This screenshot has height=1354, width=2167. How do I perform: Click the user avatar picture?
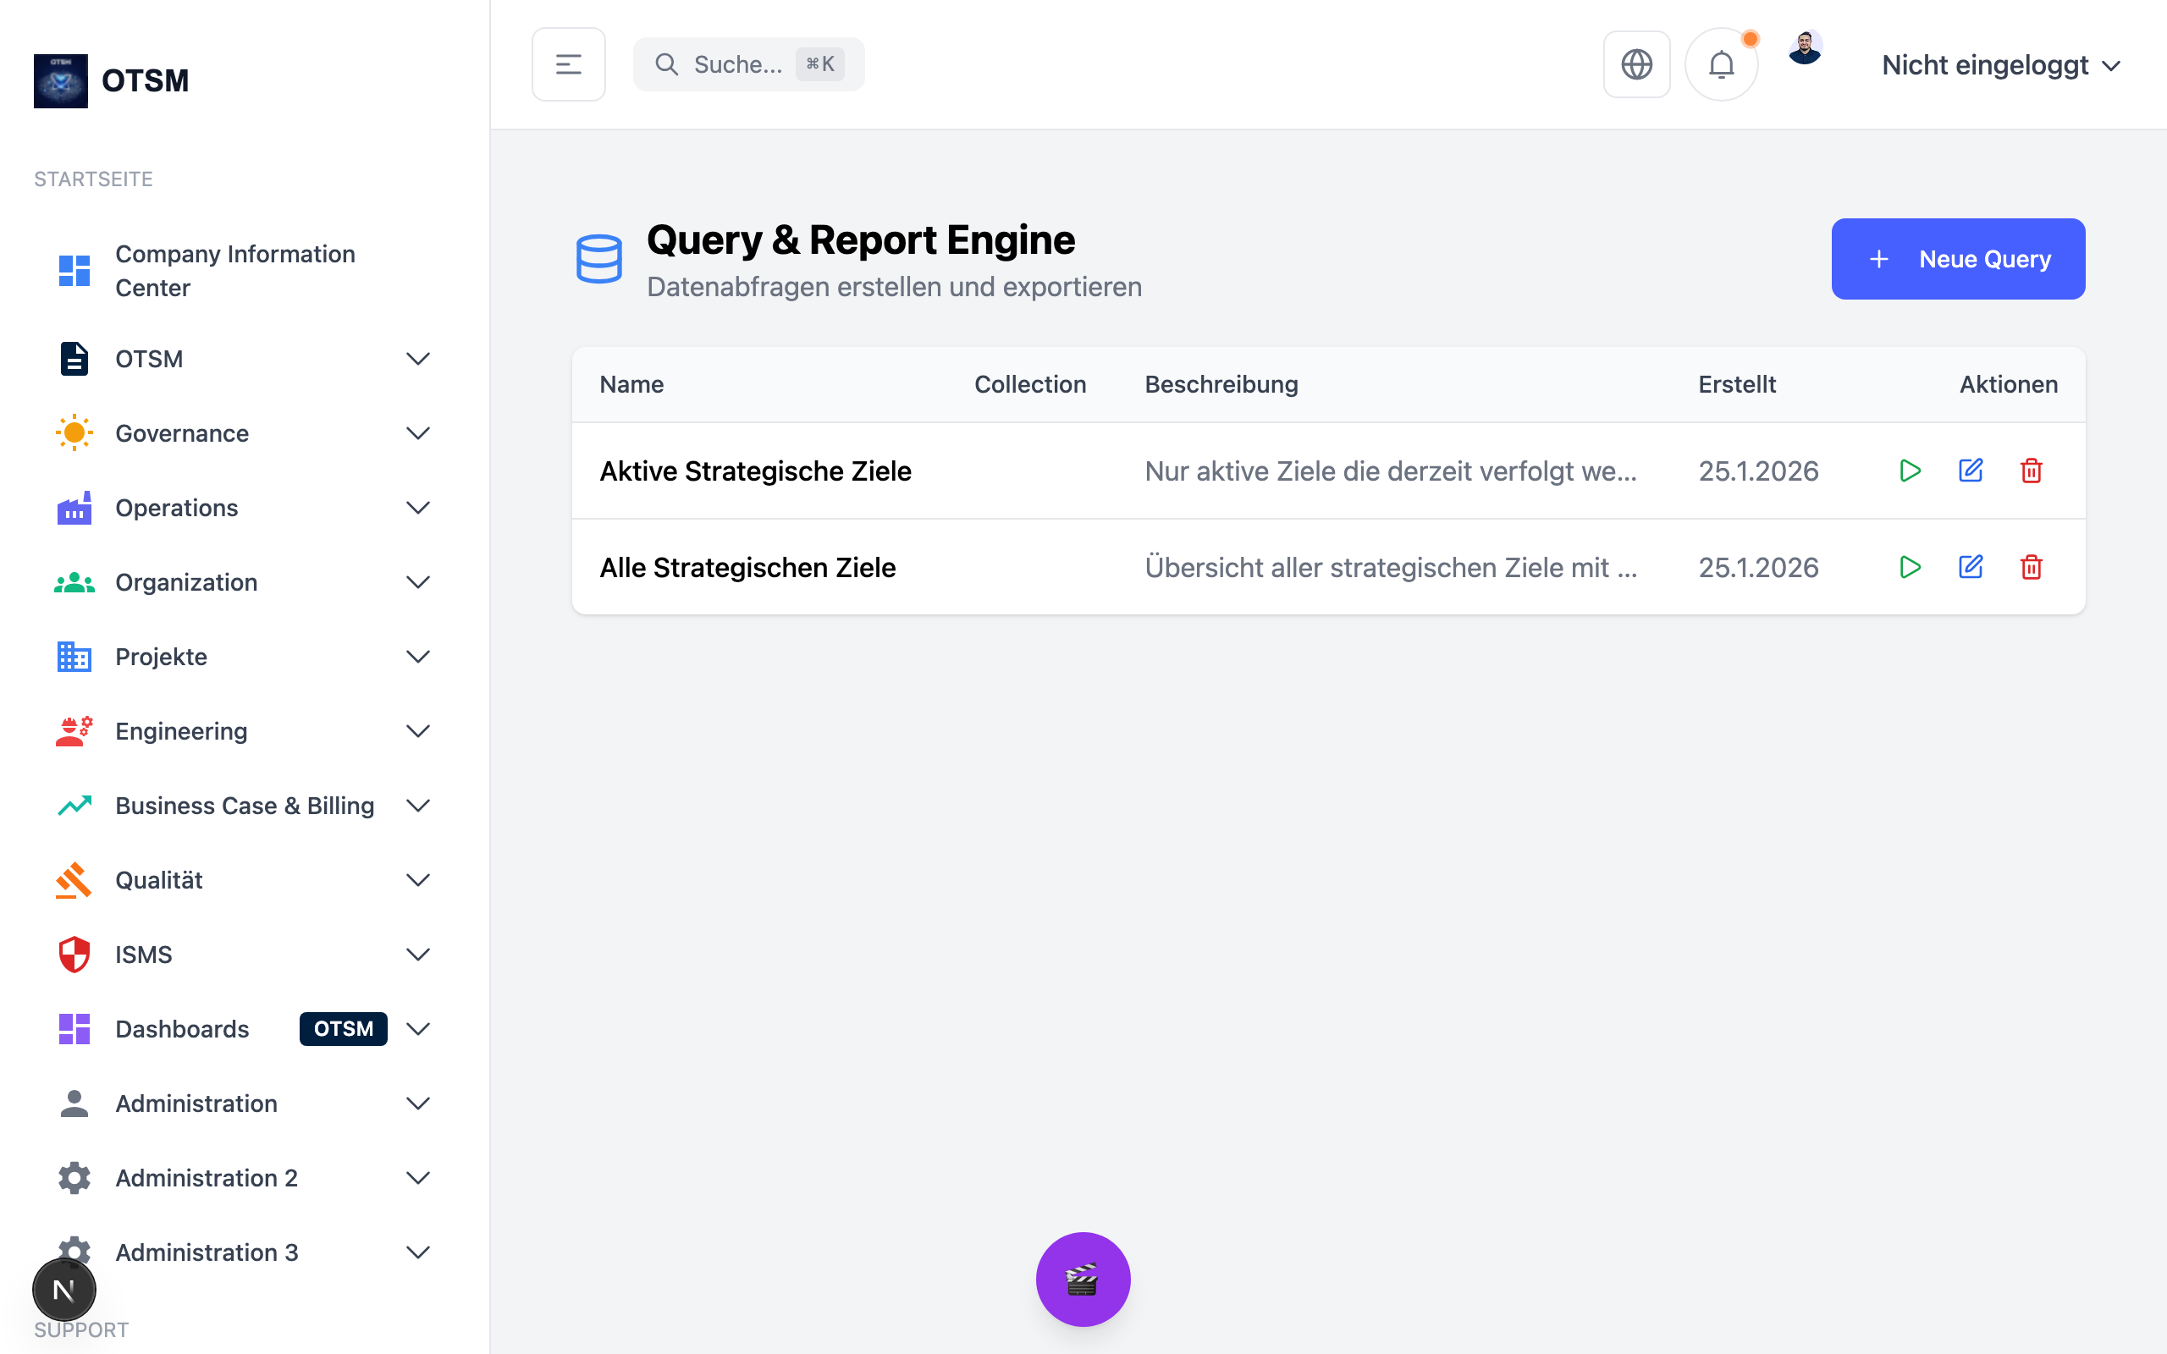tap(1805, 48)
